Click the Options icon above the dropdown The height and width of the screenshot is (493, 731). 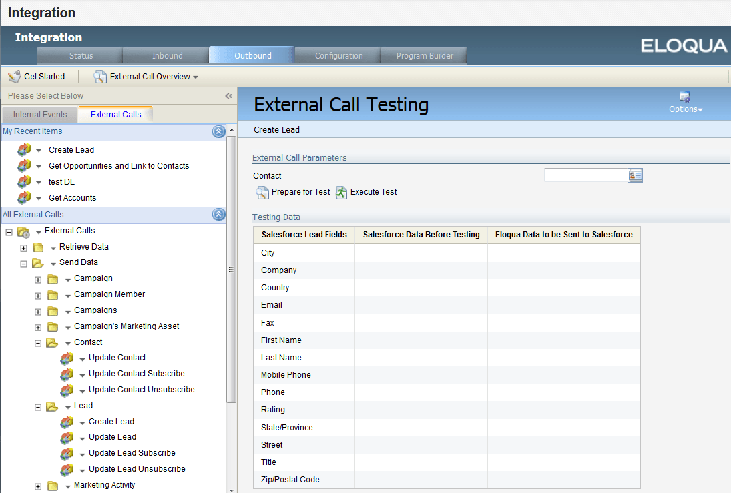point(684,95)
